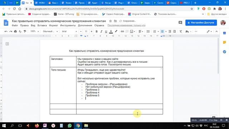229x129 pixels.
Task: Toggle italic formatting
Action: point(101,32)
